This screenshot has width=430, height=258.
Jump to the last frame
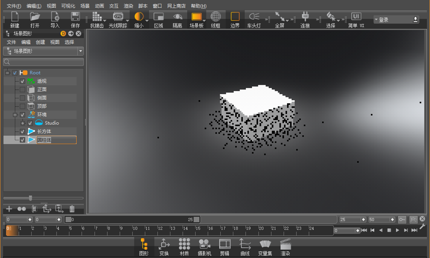click(x=414, y=230)
